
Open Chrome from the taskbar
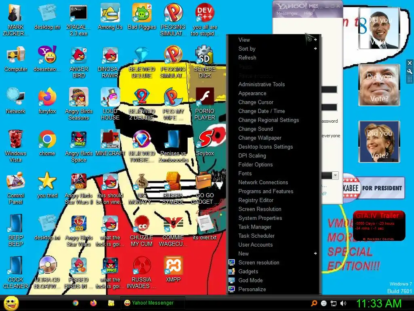coord(76,303)
